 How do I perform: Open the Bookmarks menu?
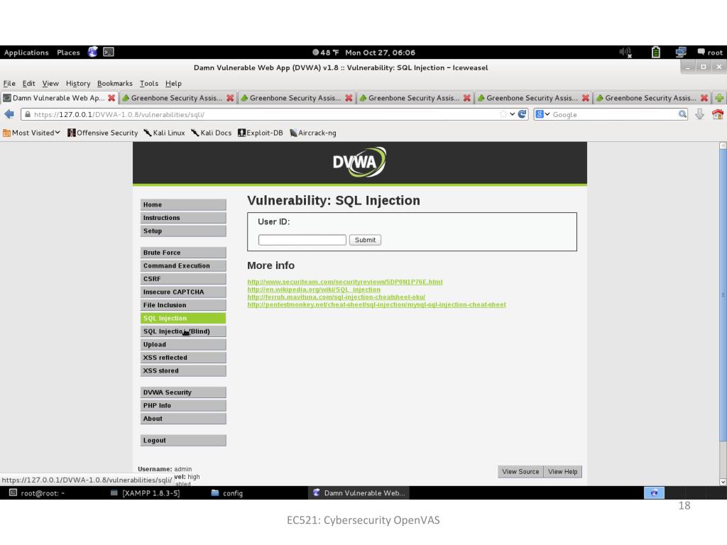click(114, 84)
